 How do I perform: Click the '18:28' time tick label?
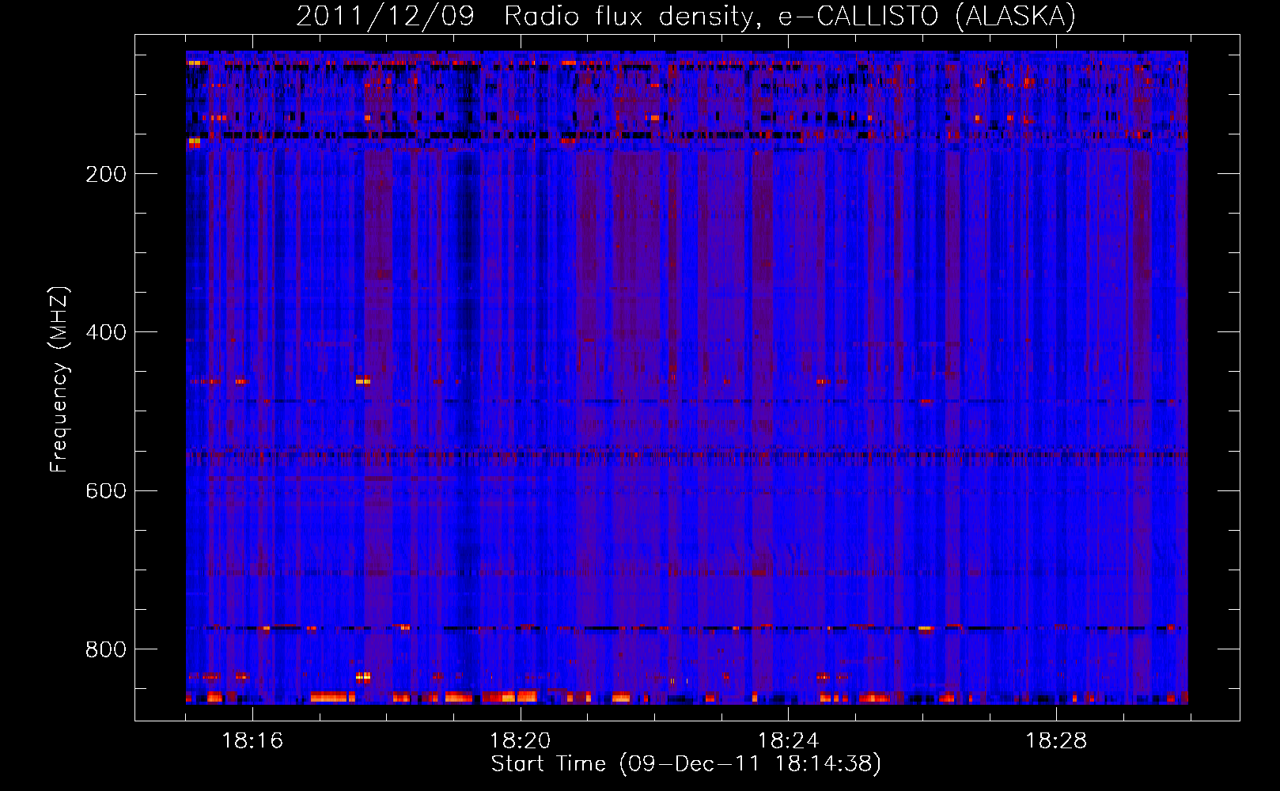tap(1056, 741)
